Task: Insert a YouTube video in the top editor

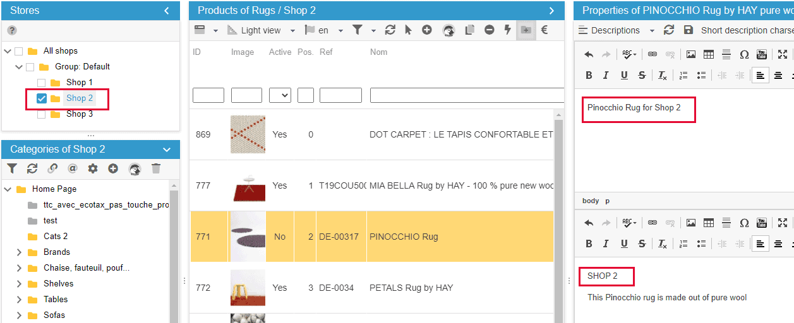Action: pos(762,55)
